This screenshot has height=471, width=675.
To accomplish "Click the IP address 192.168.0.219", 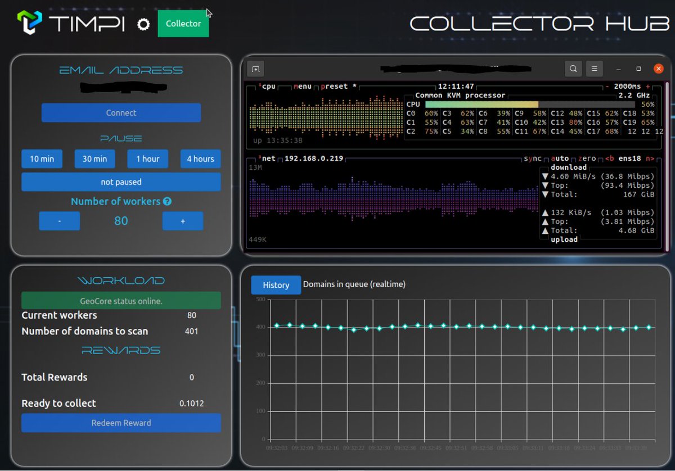I will [x=314, y=158].
